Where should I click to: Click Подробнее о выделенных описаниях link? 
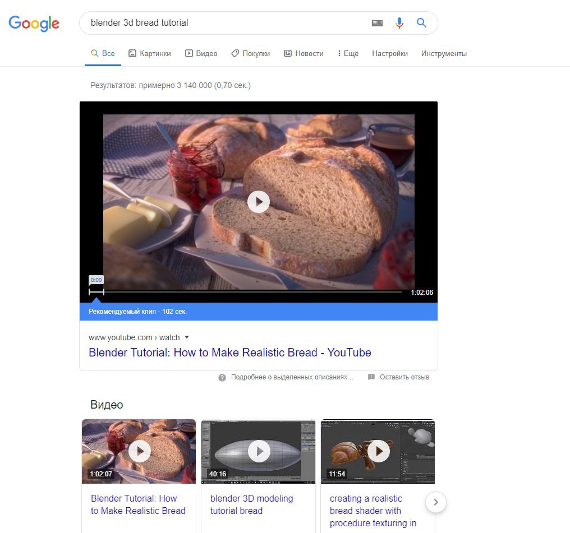click(x=292, y=377)
